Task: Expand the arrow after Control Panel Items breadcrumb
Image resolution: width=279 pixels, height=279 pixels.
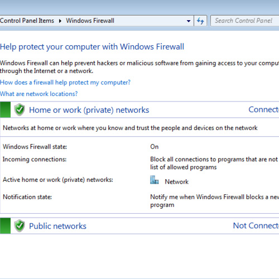Action: [x=60, y=21]
